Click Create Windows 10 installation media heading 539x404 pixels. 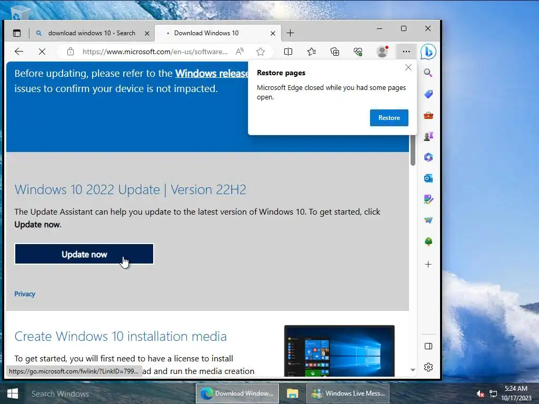tap(121, 336)
